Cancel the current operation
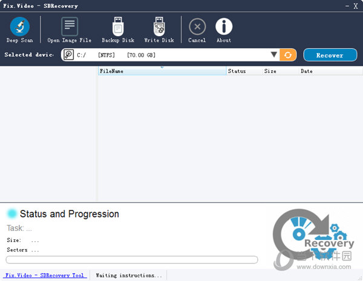This screenshot has width=363, height=281. click(x=197, y=31)
